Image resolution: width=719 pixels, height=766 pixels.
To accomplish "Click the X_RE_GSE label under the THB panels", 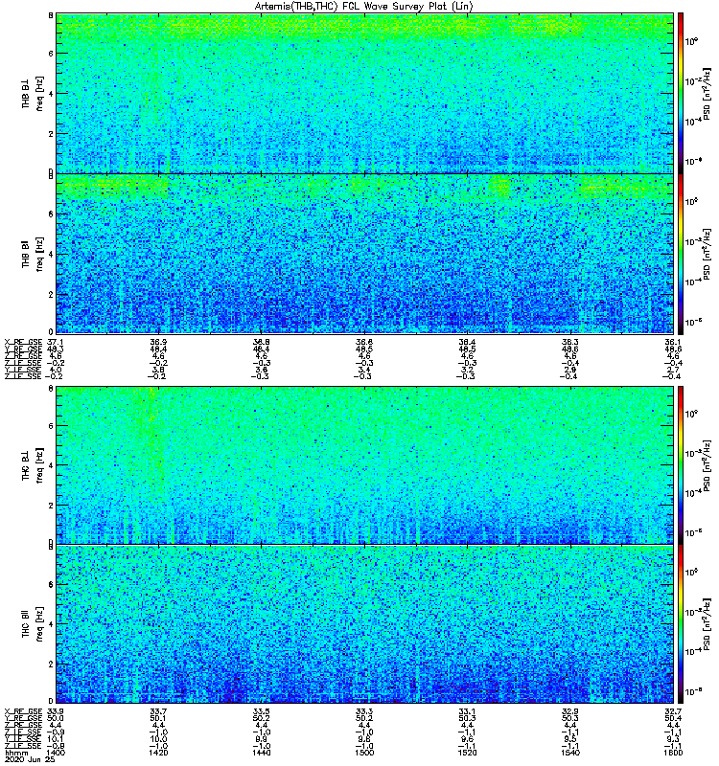I will click(x=23, y=342).
